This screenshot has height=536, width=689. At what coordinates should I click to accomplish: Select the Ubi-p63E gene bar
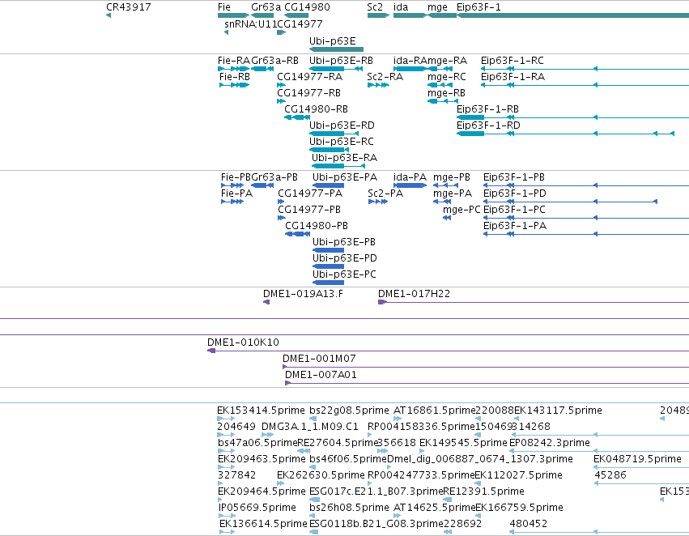pos(336,49)
